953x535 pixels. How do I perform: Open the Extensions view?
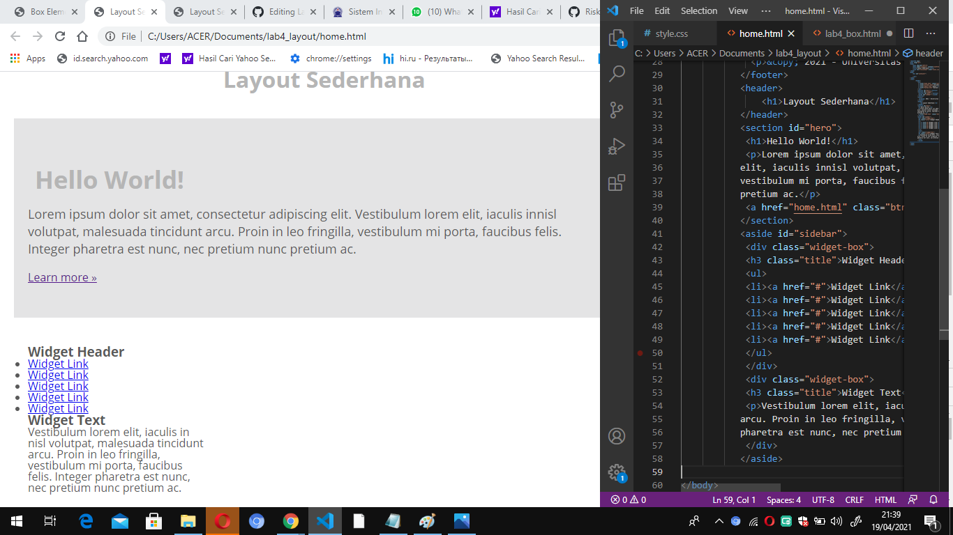pos(617,183)
